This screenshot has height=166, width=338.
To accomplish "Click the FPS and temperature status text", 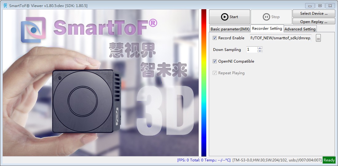I will (204, 160).
